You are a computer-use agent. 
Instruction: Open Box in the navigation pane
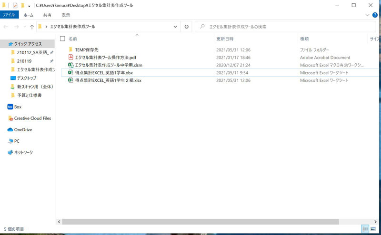pos(18,107)
